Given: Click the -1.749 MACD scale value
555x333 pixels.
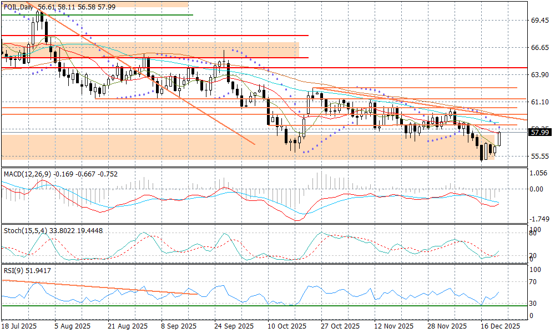Looking at the screenshot, I should pos(539,219).
